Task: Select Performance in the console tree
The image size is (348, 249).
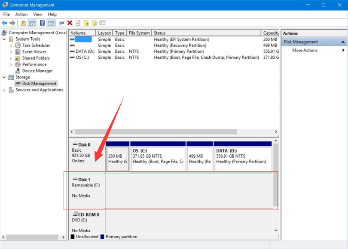Action: (x=34, y=64)
